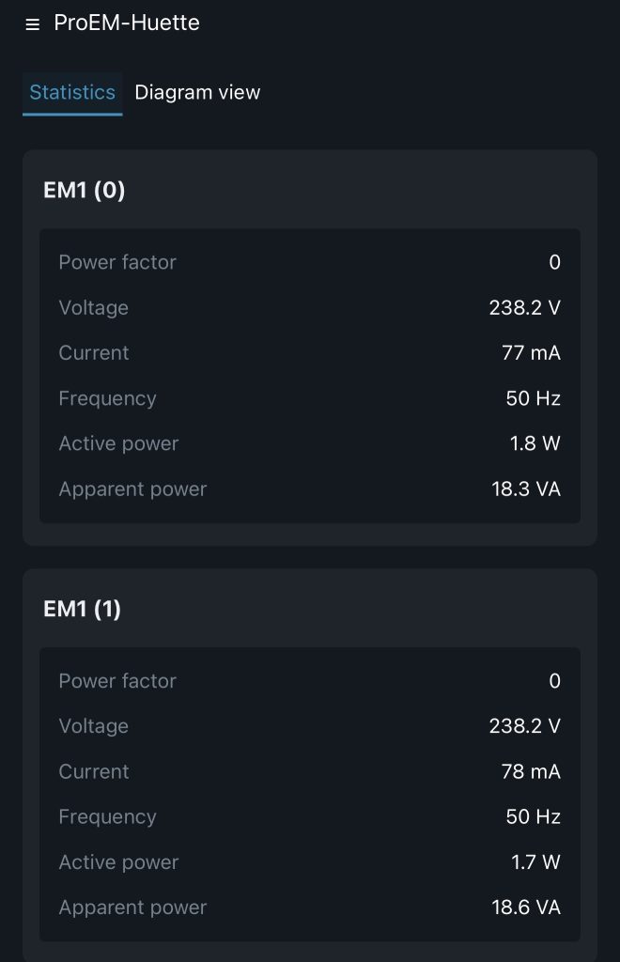Click EM1 (0) apparent power 18.3 VA
The height and width of the screenshot is (962, 620).
coord(526,489)
